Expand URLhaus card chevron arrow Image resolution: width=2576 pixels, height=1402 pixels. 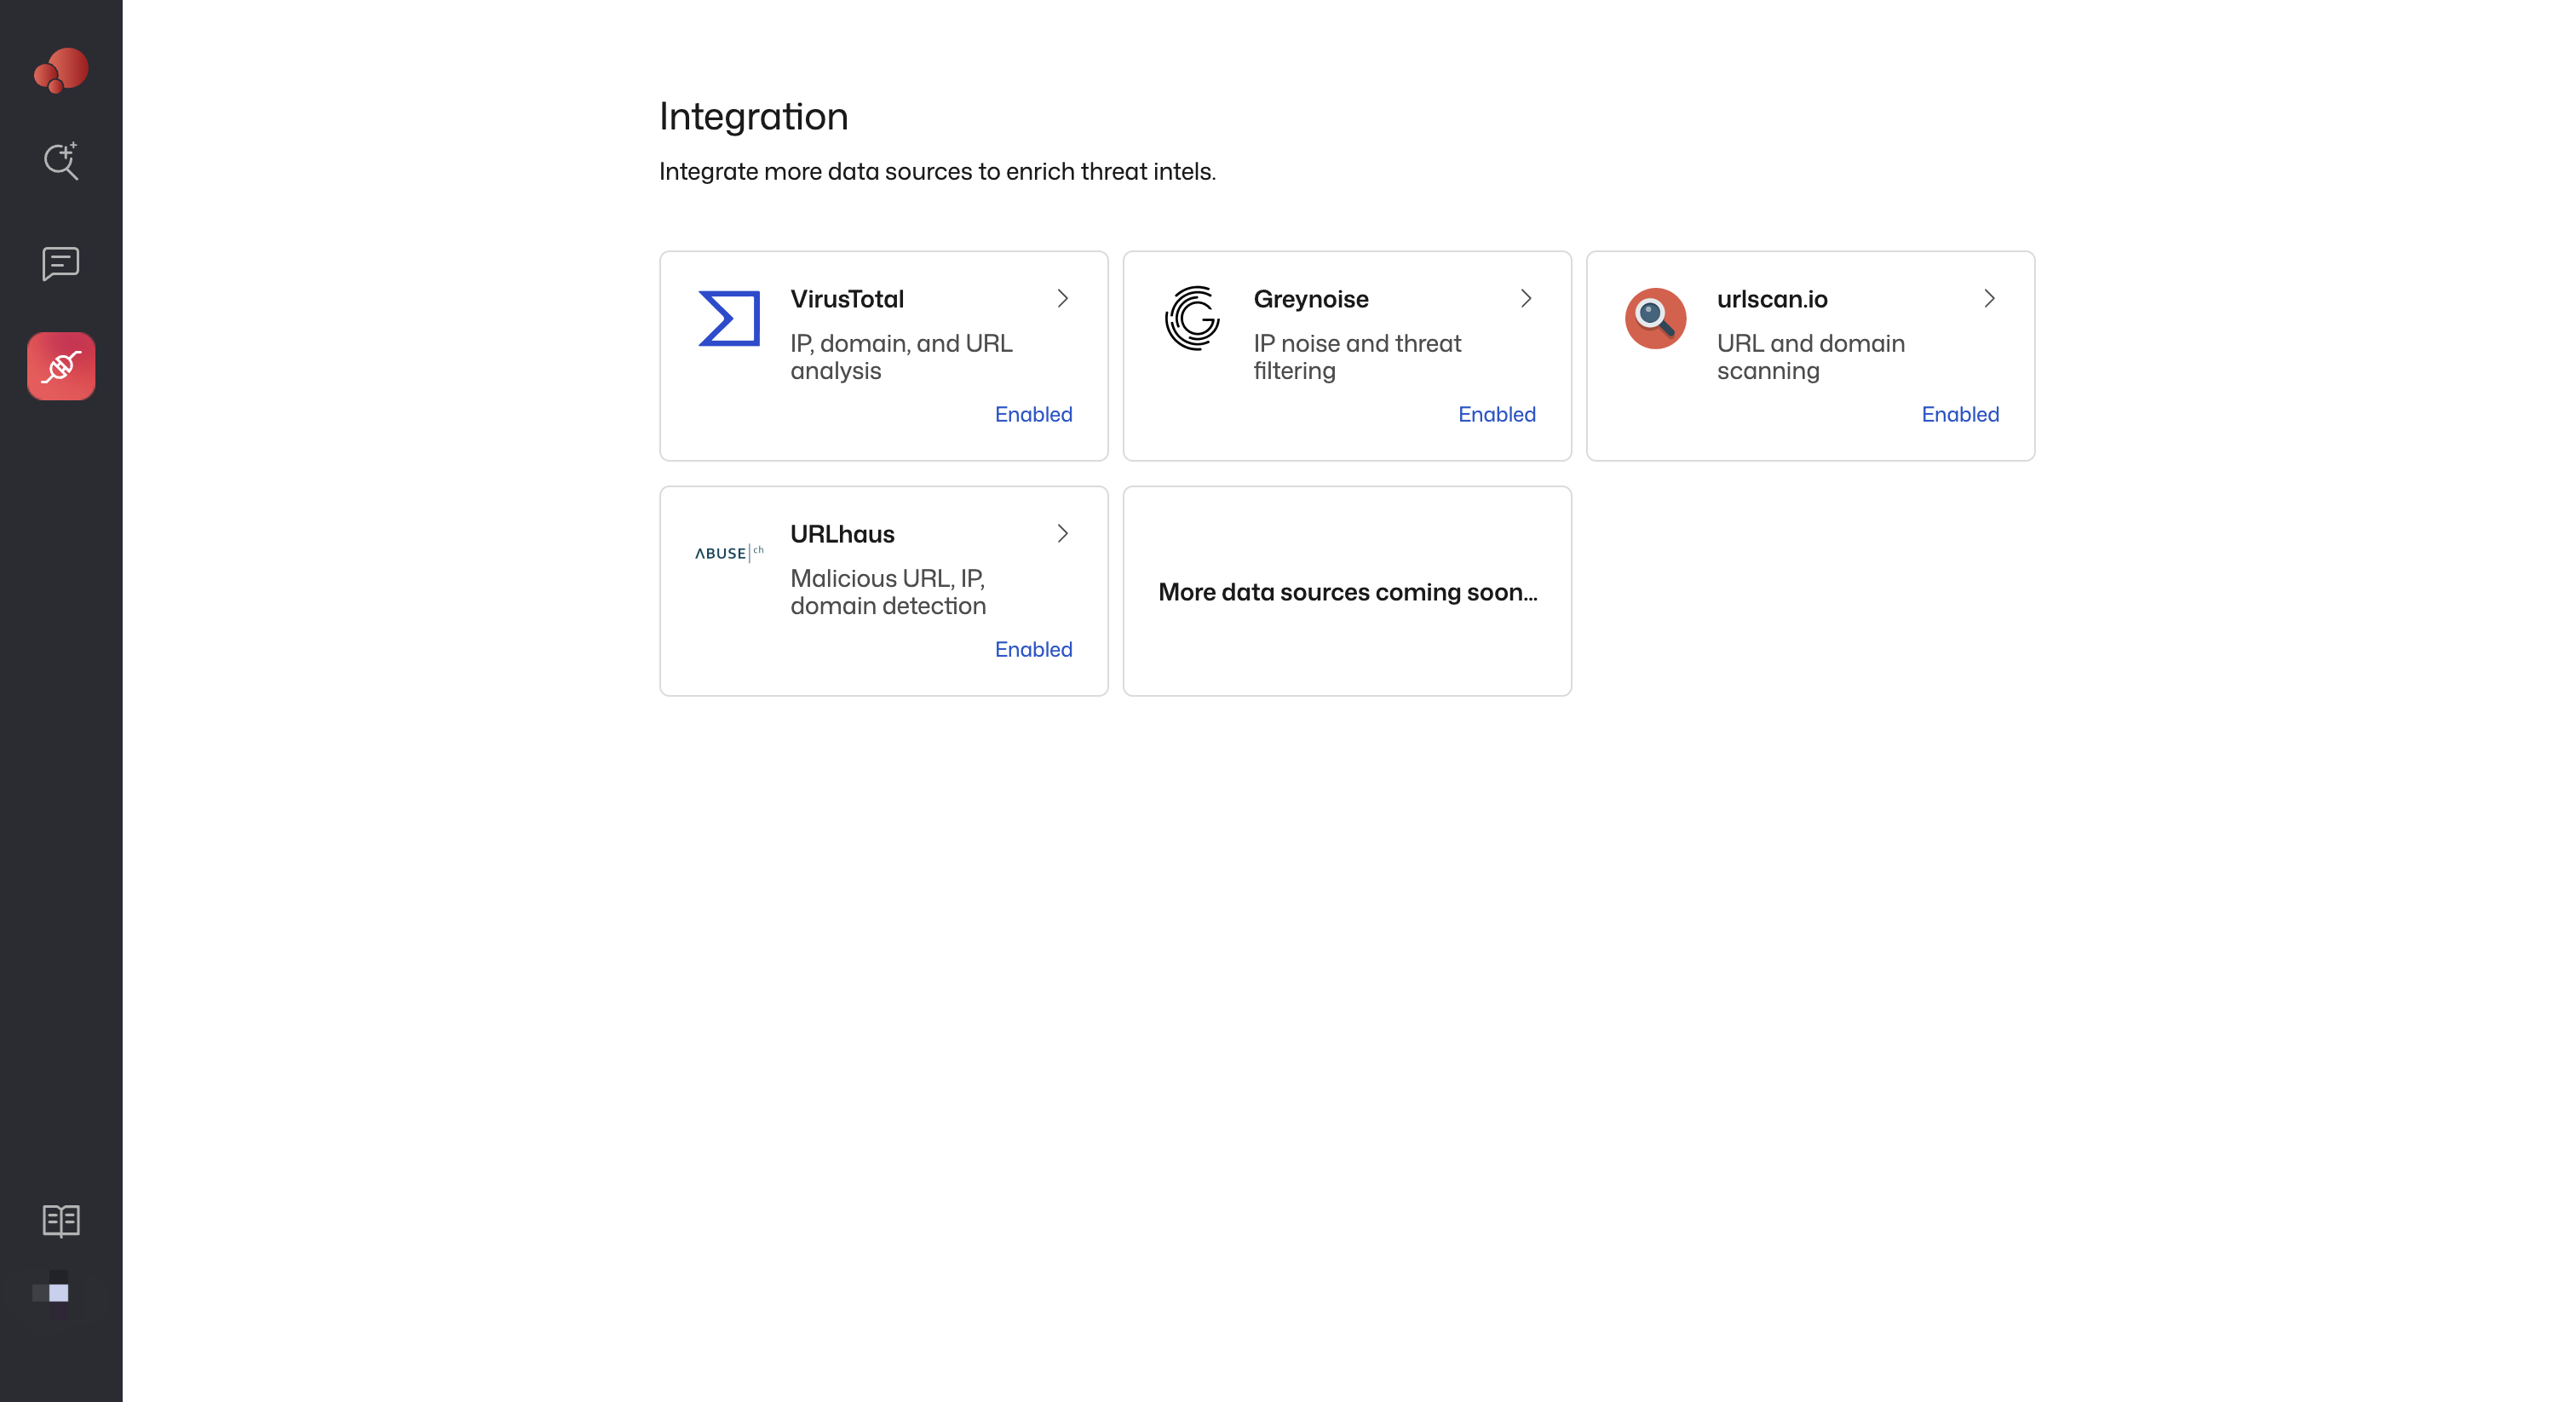click(1062, 534)
